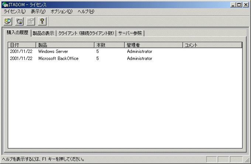The width and height of the screenshot is (251, 164).
Task: Open the オプション(O) menu
Action: point(62,11)
